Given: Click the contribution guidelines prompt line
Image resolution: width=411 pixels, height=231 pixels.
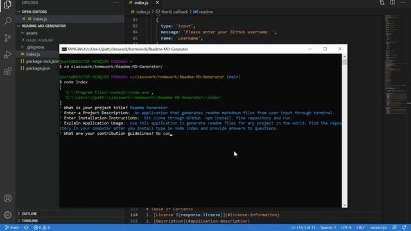Looking at the screenshot, I should pos(116,133).
